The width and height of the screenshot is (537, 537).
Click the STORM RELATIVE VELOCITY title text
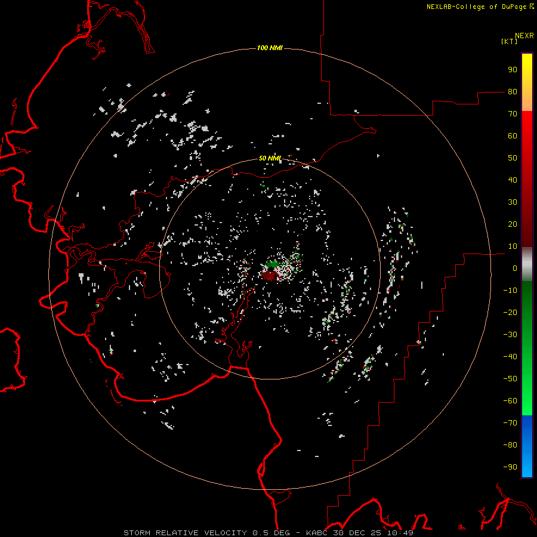point(185,533)
